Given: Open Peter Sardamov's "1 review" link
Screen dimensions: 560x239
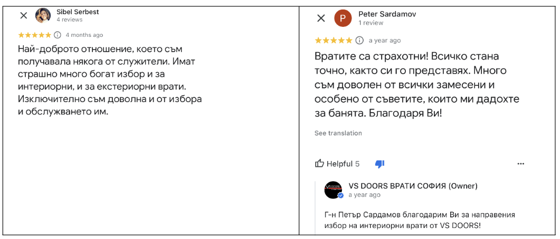Looking at the screenshot, I should click(x=371, y=23).
